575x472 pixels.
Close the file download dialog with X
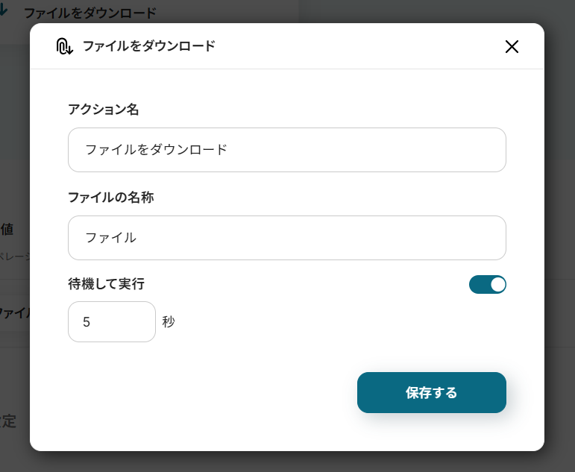point(512,46)
